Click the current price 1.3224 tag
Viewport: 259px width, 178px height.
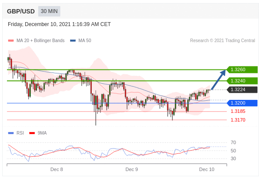point(242,90)
